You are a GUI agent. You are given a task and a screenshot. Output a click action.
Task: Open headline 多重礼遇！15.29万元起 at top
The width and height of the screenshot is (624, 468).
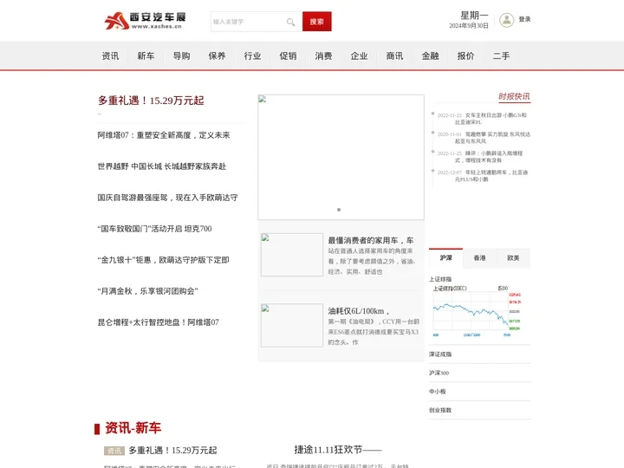[x=151, y=101]
